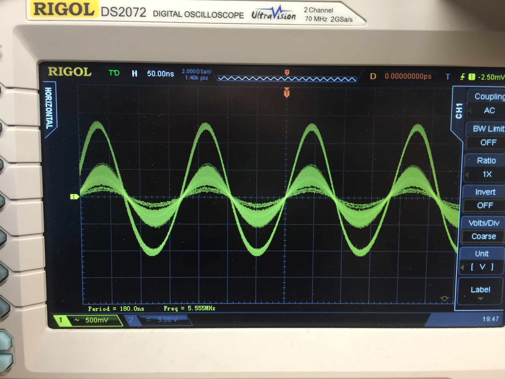Switch Volts/Div Coarse adjustment mode
Viewport: 505px width, 379px height.
coord(483,230)
